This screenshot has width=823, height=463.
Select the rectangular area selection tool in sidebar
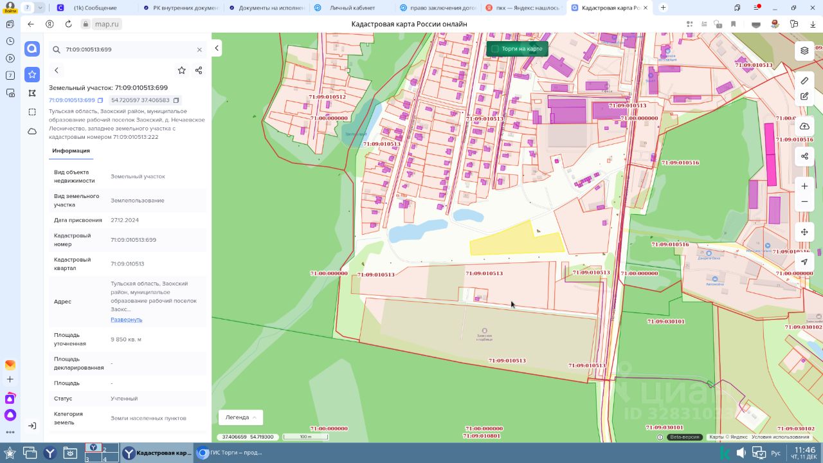[32, 112]
